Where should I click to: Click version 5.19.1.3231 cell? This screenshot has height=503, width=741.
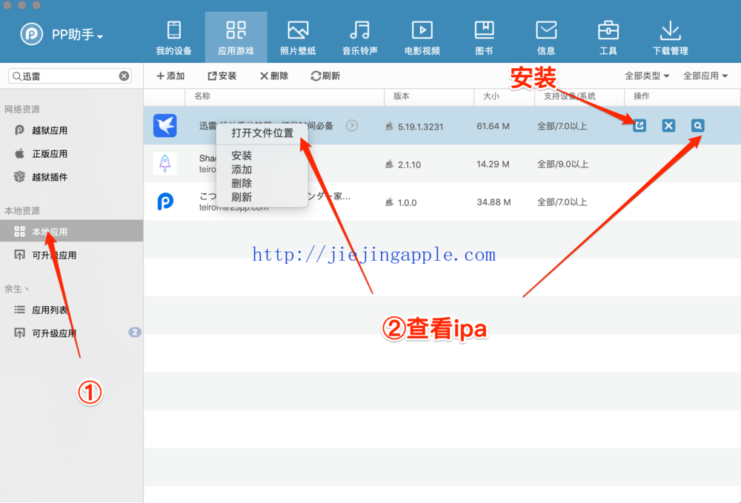420,127
